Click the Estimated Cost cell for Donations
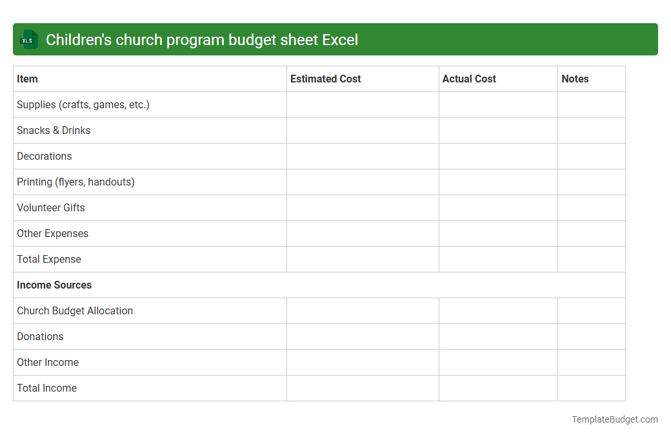Viewport: 671px width, 438px height. tap(362, 336)
